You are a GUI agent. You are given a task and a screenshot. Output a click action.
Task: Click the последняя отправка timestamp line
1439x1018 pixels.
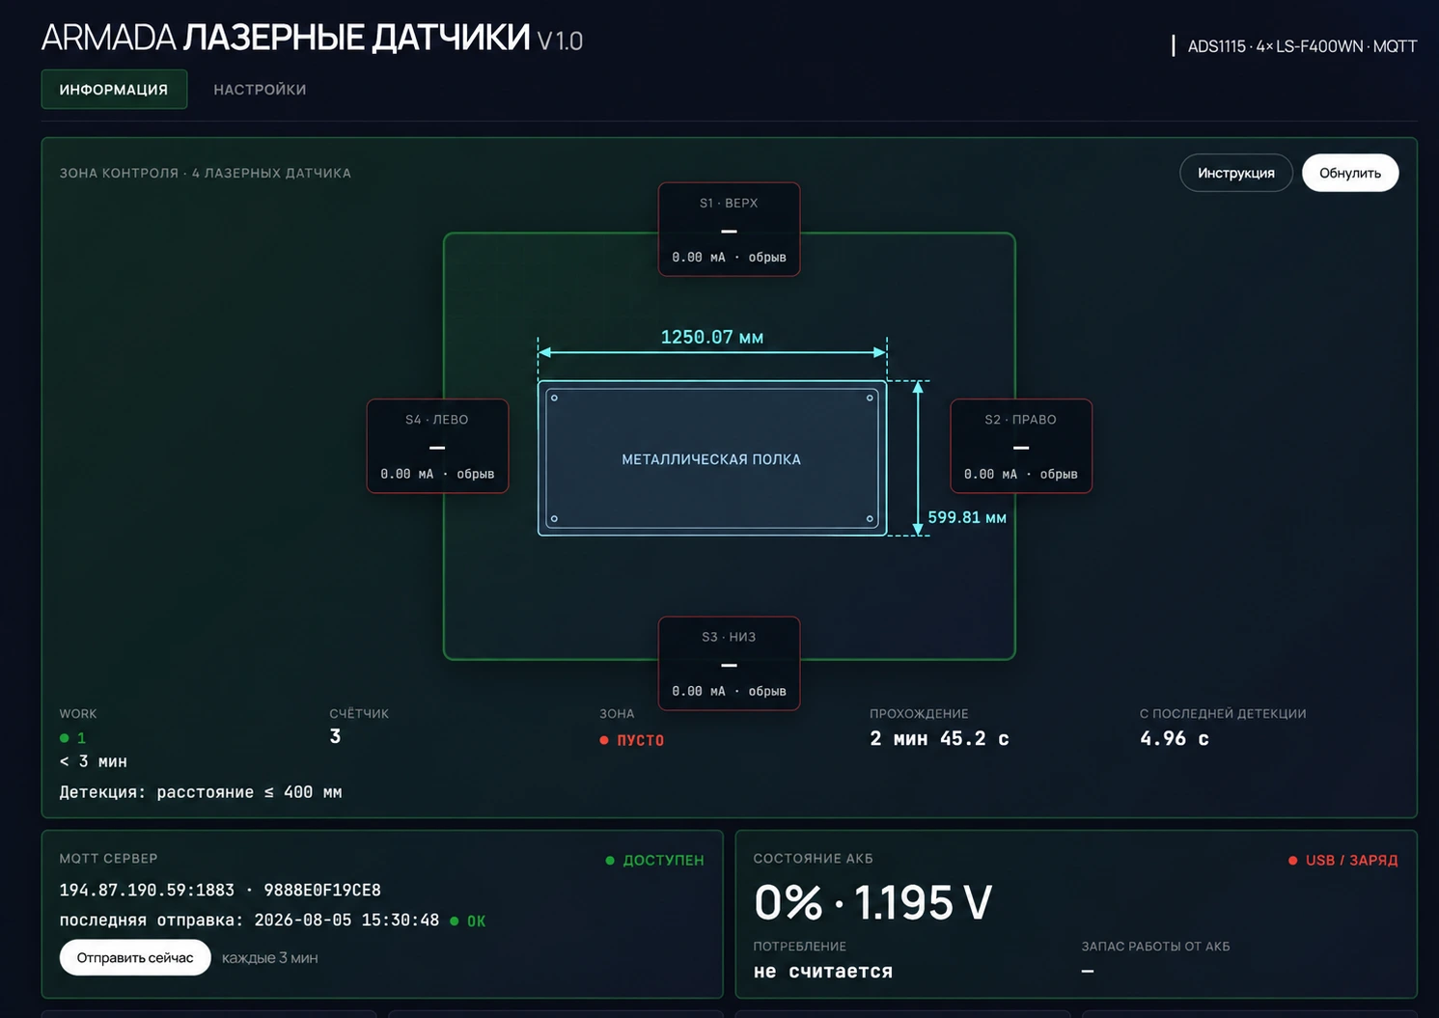pyautogui.click(x=249, y=921)
